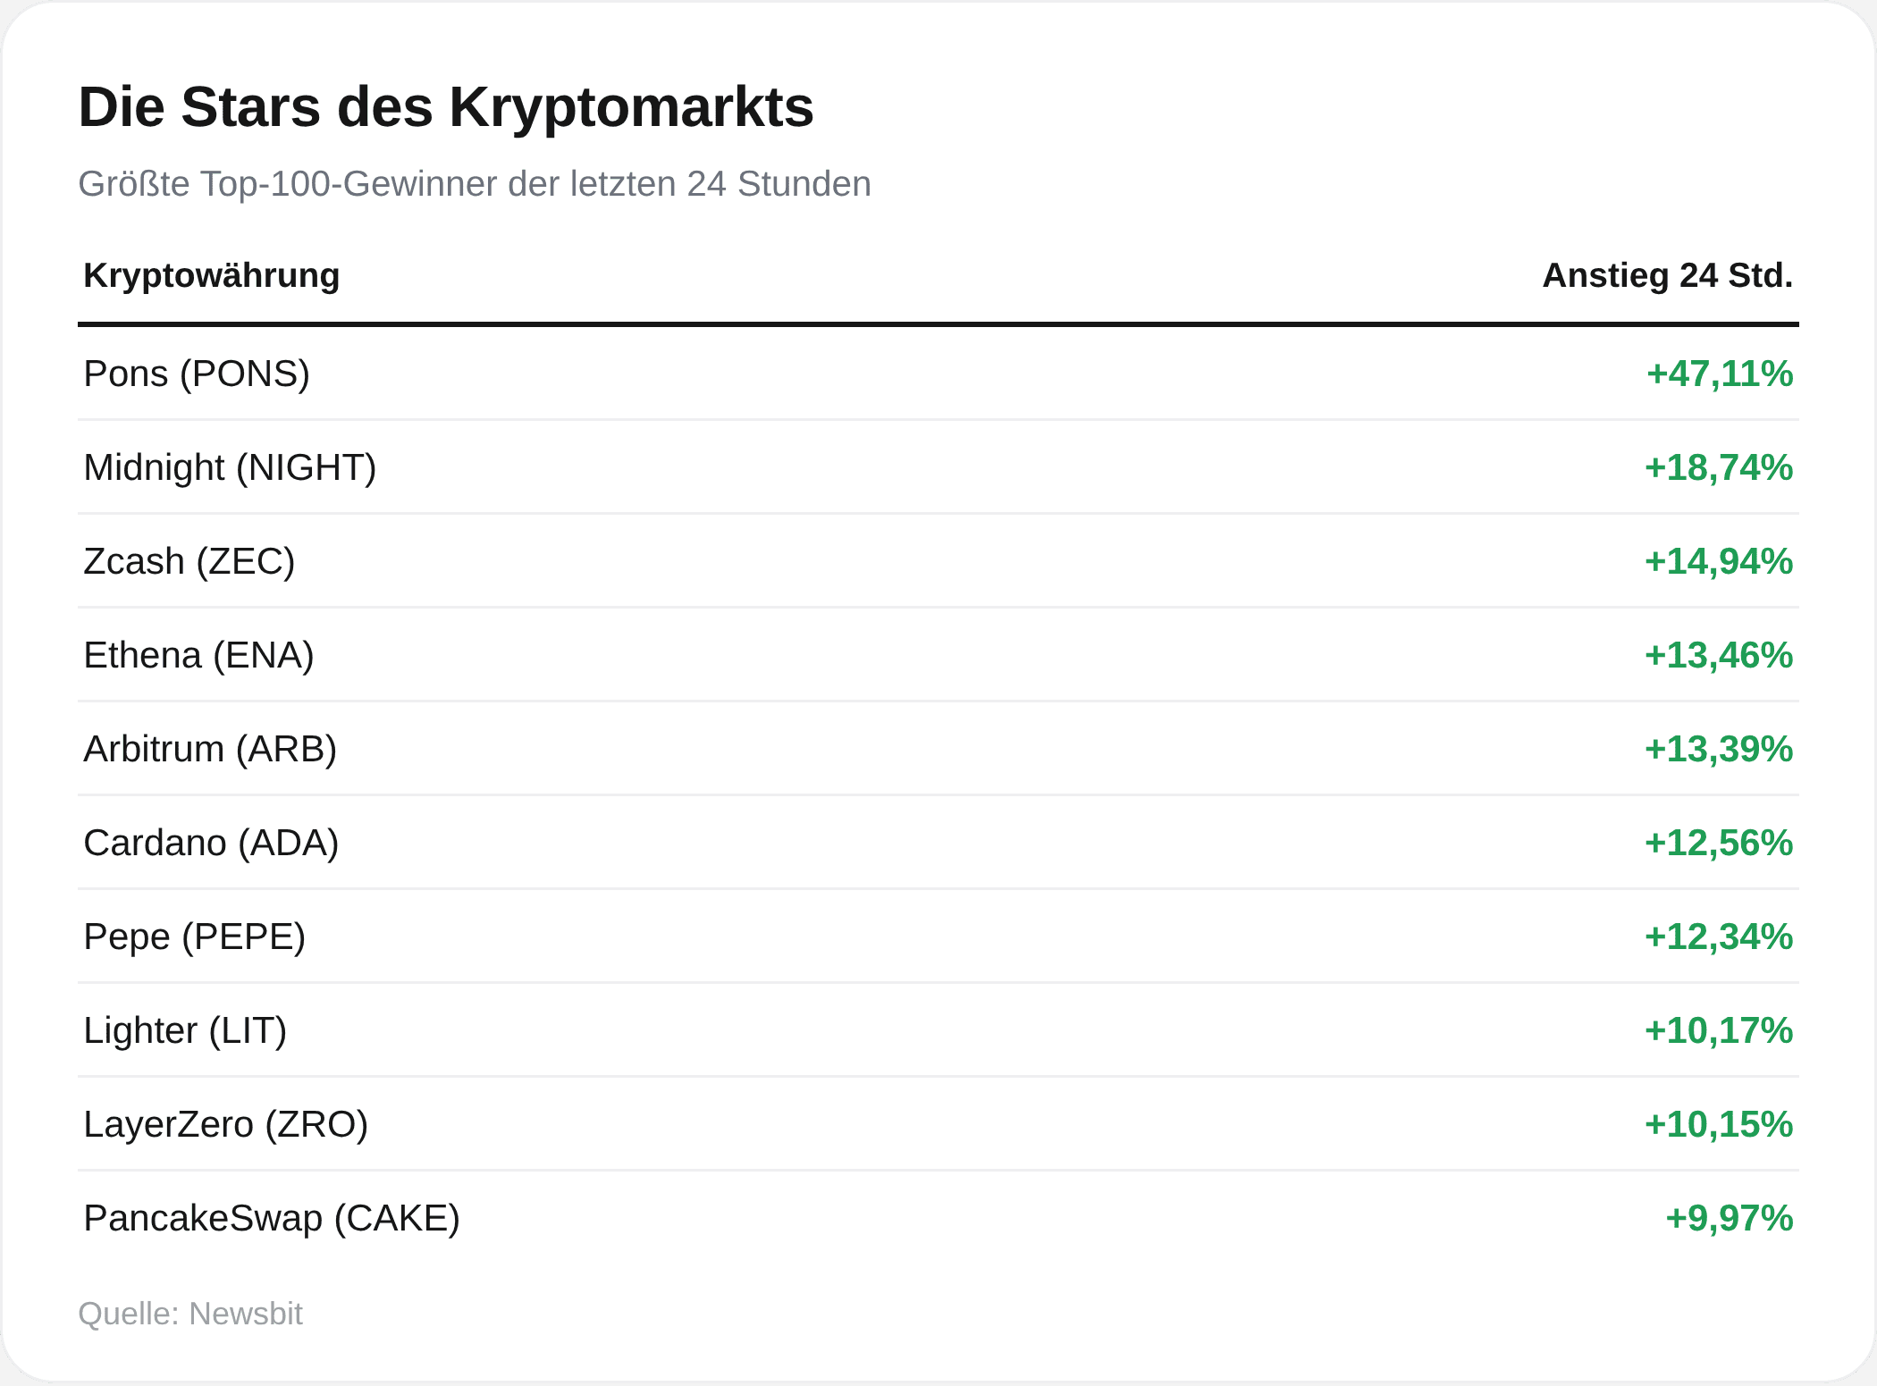This screenshot has height=1386, width=1877.
Task: Select PancakeSwap (CAKE) entry
Action: click(272, 1218)
